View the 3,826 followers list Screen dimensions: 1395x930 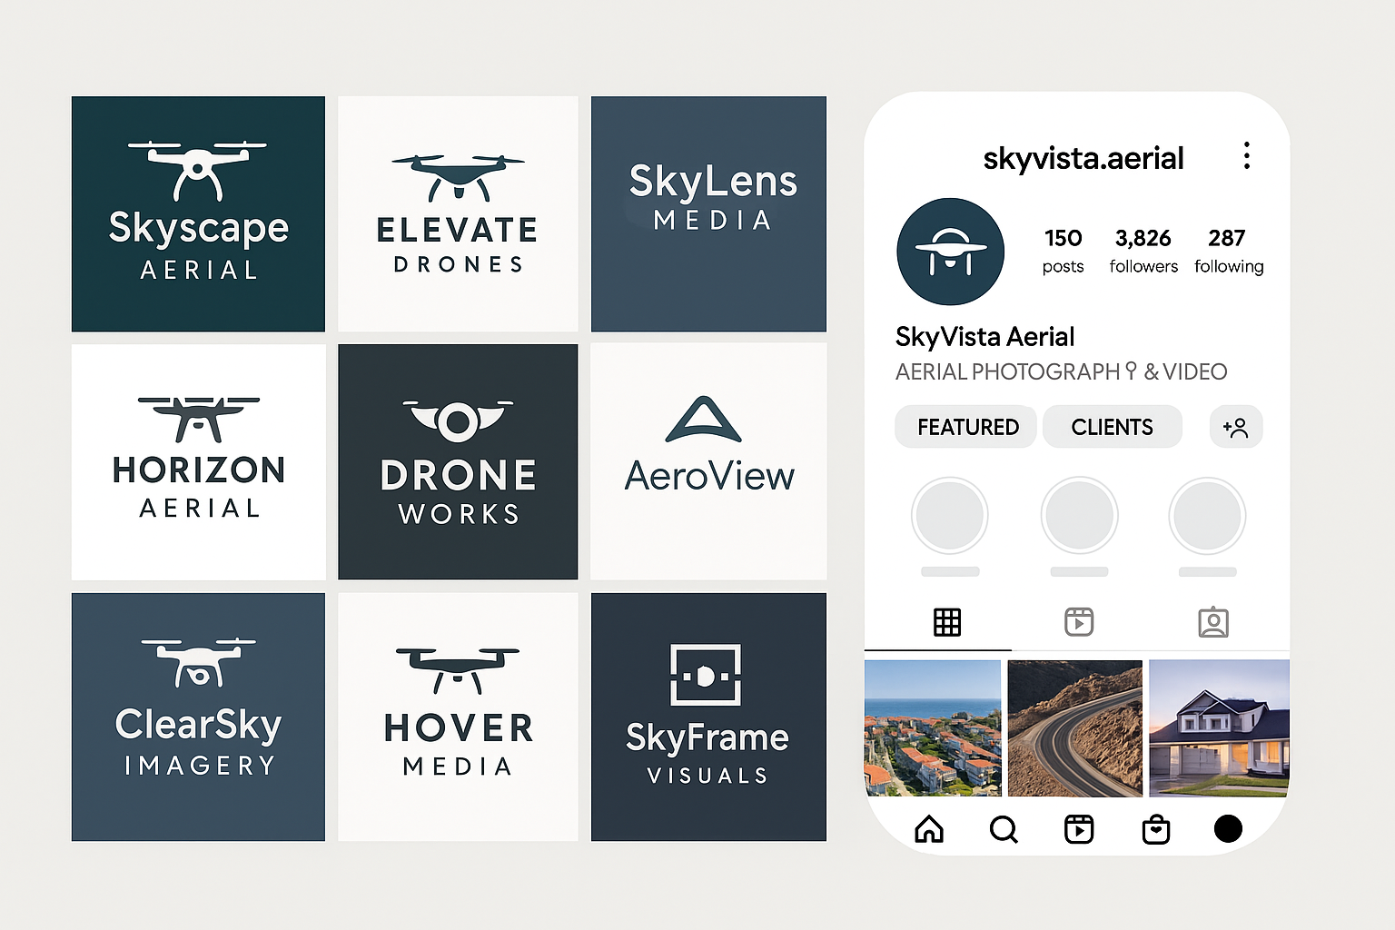(x=1143, y=250)
